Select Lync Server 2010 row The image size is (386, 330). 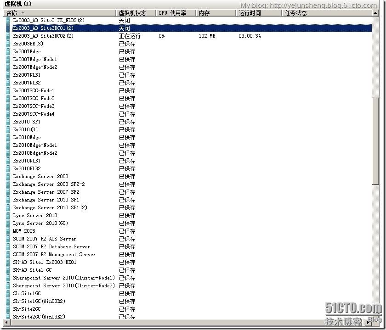pos(35,215)
